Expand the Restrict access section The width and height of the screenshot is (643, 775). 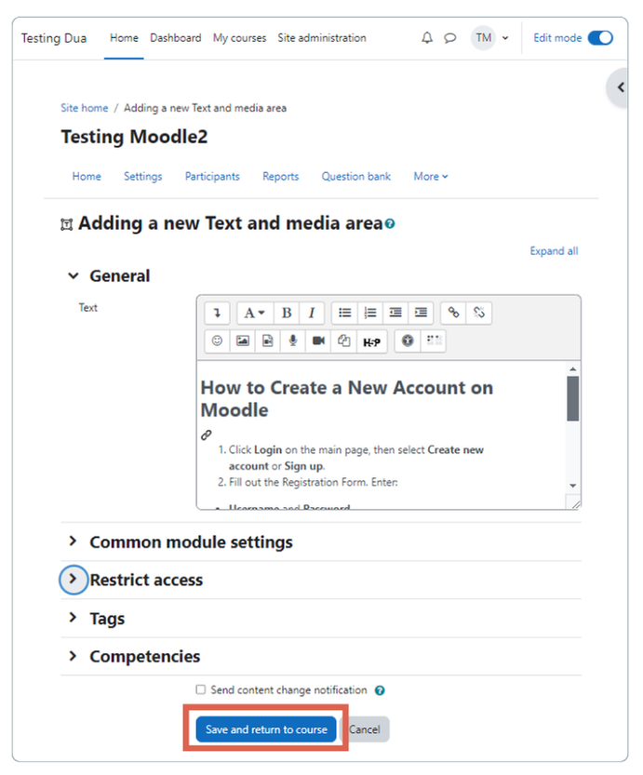tap(74, 580)
